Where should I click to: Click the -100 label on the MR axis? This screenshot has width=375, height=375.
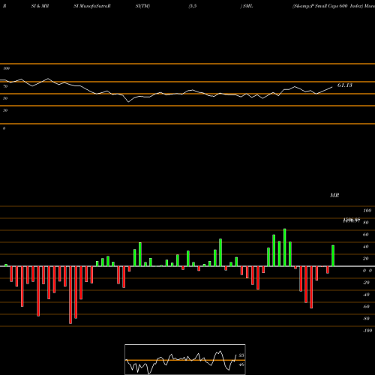pyautogui.click(x=367, y=331)
